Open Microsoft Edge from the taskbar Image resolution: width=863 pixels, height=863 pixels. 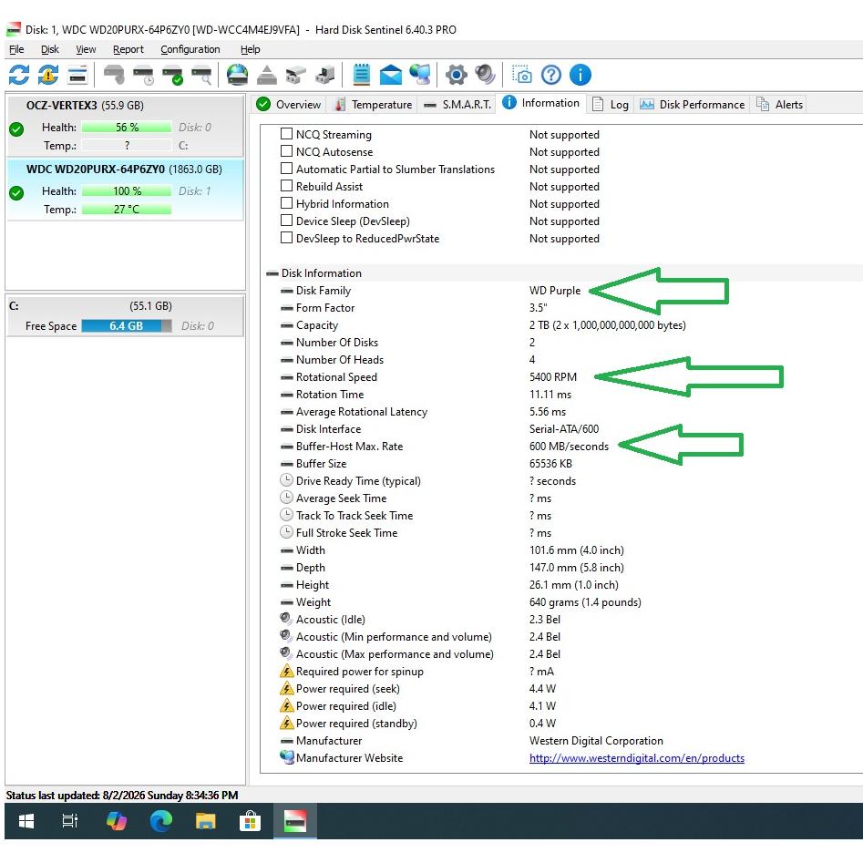coord(160,821)
